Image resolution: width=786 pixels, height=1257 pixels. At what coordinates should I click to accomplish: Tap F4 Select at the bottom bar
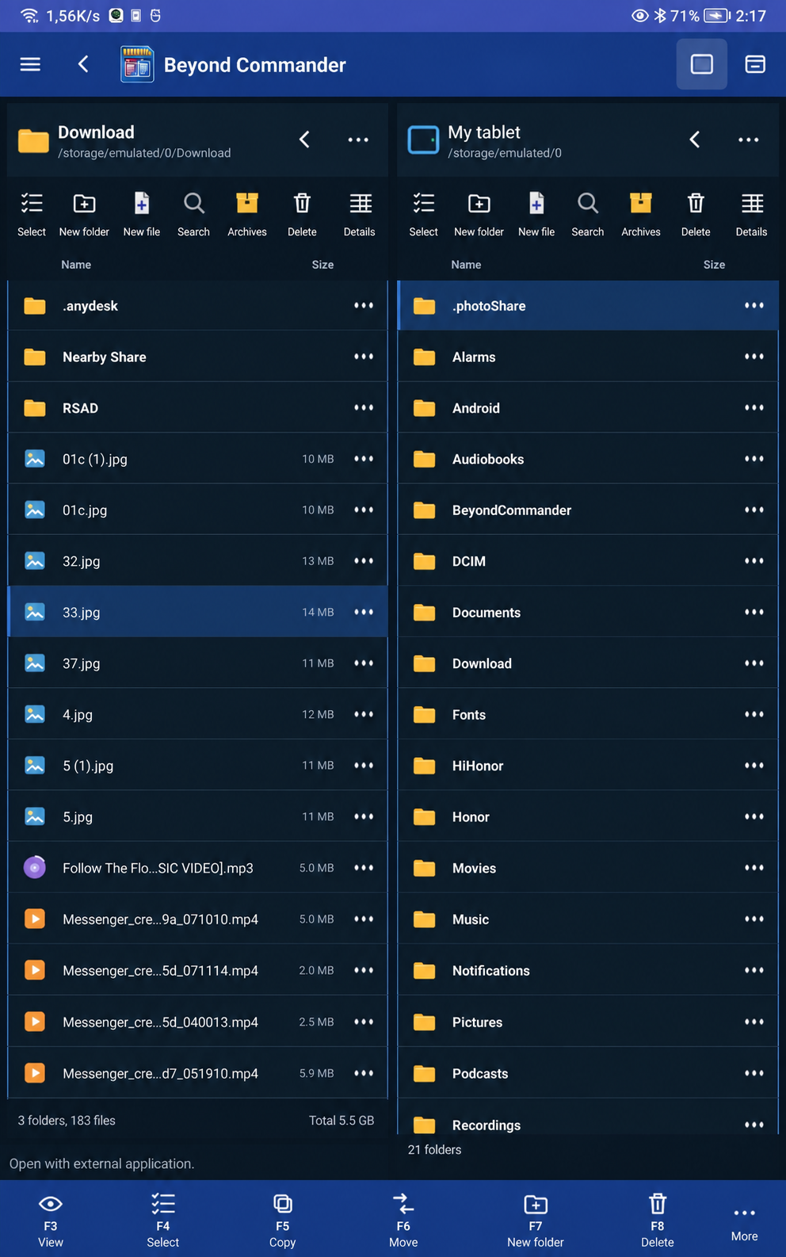coord(163,1221)
